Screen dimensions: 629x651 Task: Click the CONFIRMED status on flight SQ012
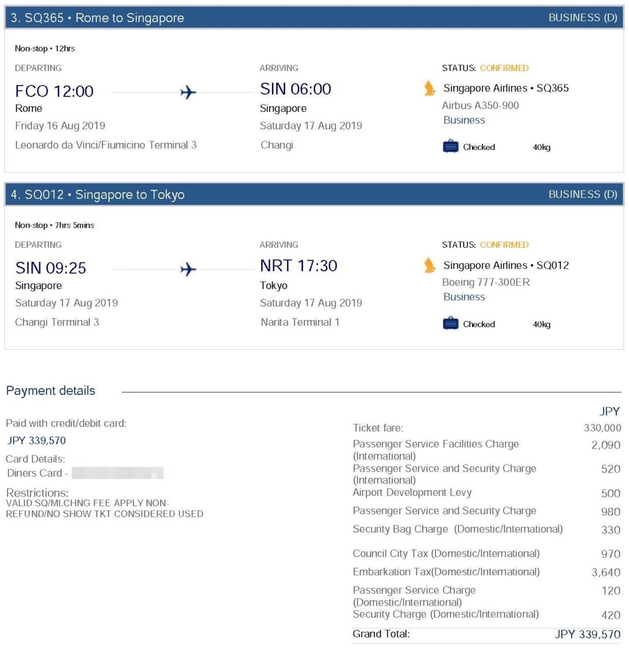point(504,245)
